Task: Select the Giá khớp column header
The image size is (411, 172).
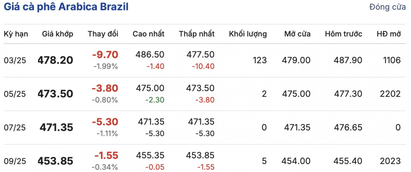Action: tap(58, 34)
